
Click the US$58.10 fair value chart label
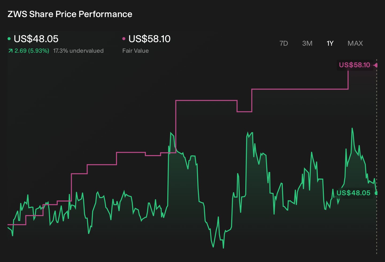[x=355, y=65]
